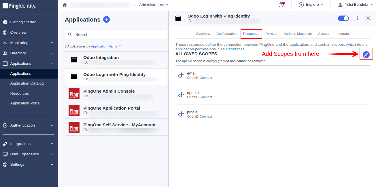This screenshot has width=376, height=187.
Task: Click the profile scope OpenID icon
Action: point(181,114)
